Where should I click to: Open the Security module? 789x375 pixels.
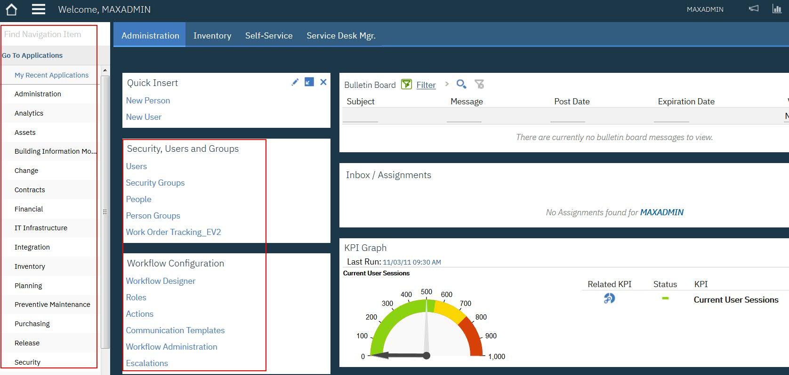tap(27, 362)
